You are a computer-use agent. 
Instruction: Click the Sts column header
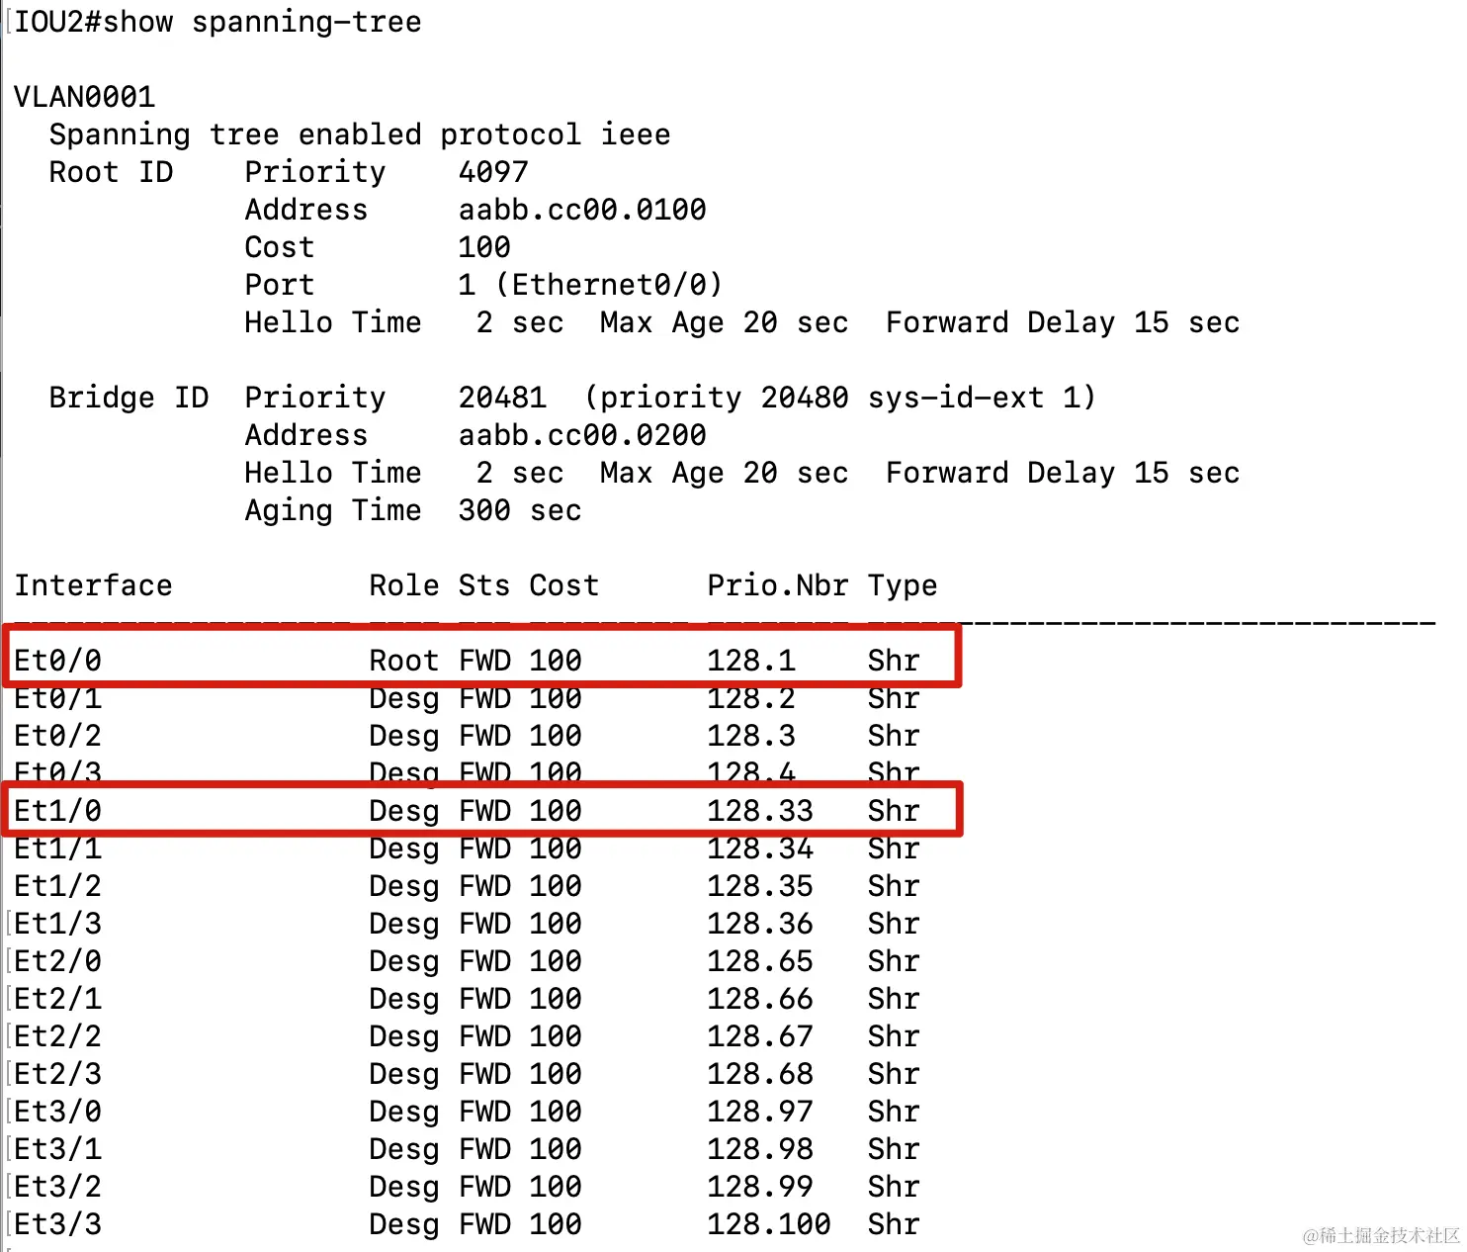tap(484, 585)
